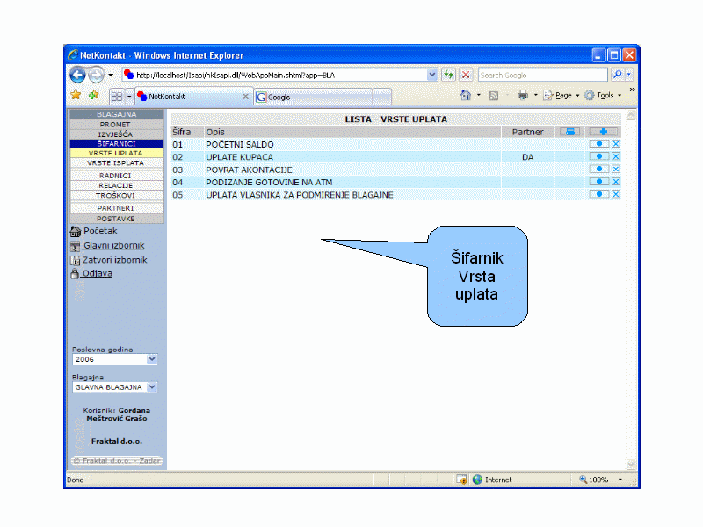The image size is (703, 527).
Task: Open the Tools menu
Action: [x=603, y=95]
